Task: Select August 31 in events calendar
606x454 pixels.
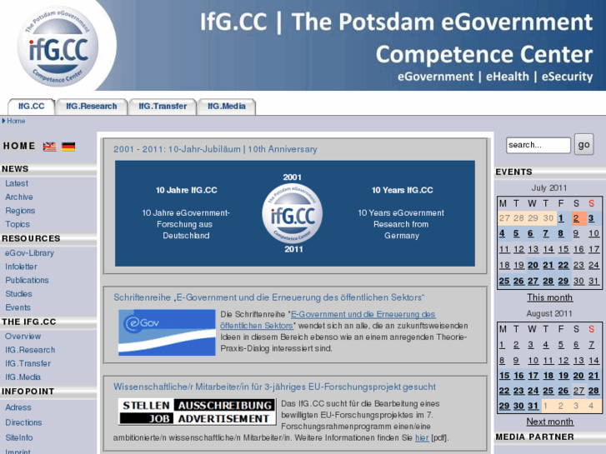Action: [x=533, y=406]
